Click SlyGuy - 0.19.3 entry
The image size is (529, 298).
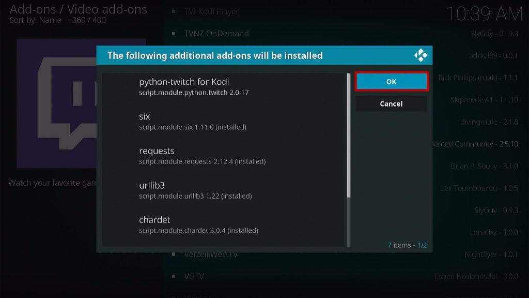point(494,34)
